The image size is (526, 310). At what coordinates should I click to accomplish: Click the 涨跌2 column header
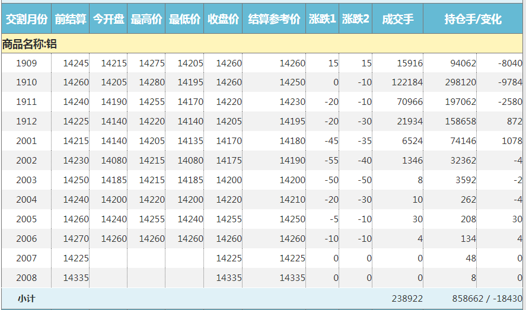[356, 19]
